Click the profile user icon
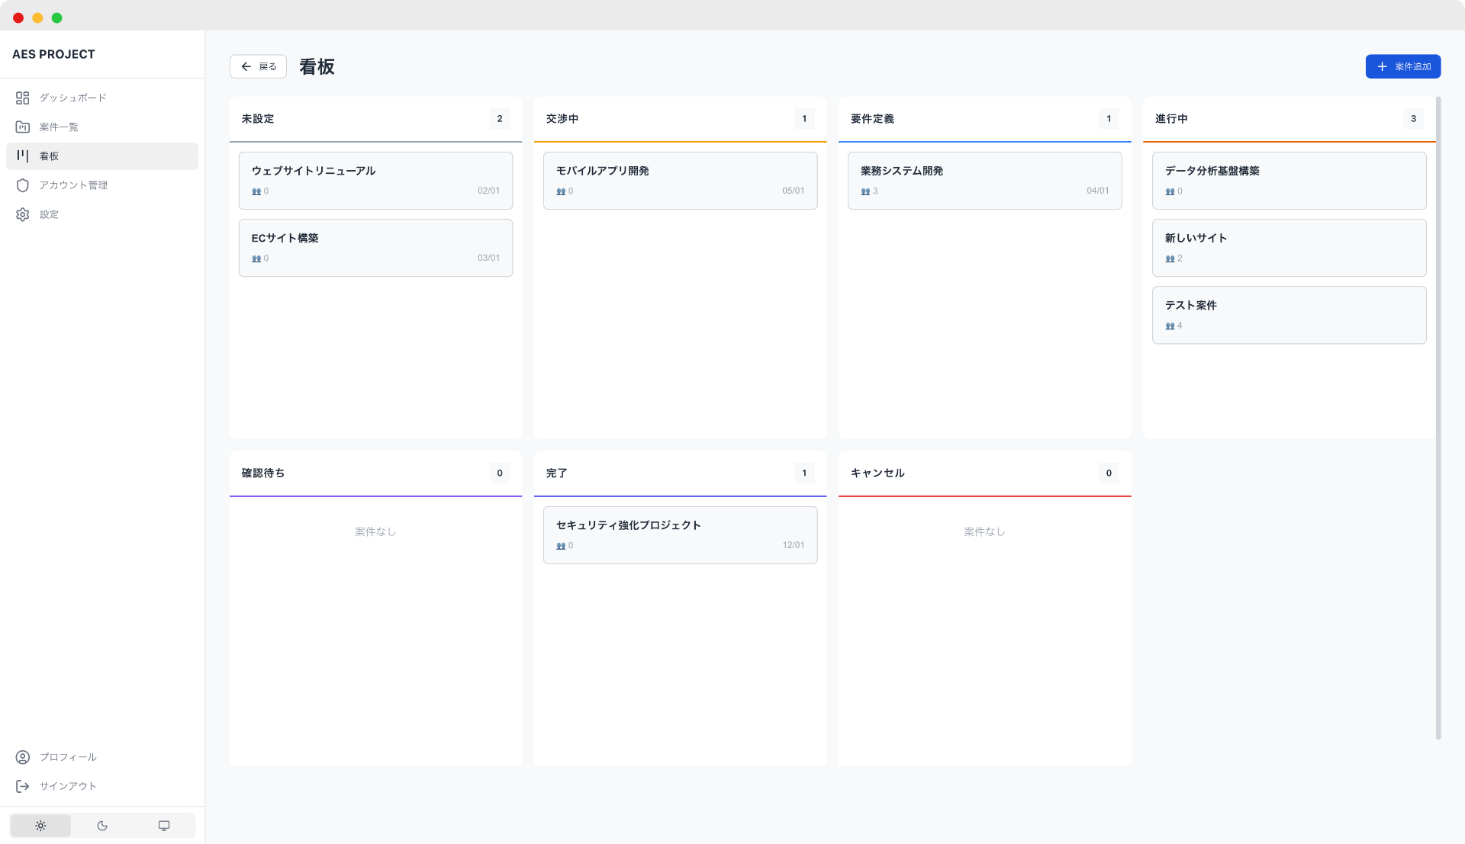This screenshot has width=1465, height=844. (23, 757)
